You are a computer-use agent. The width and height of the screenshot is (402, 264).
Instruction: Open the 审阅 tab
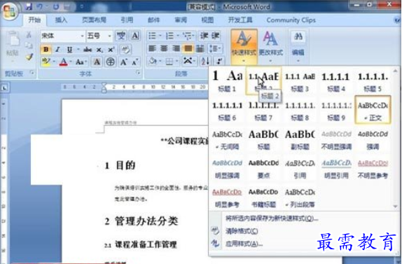[x=181, y=20]
